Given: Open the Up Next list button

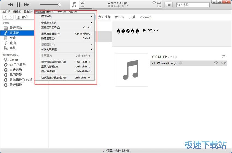Looking at the screenshot, I should pyautogui.click(x=168, y=5).
